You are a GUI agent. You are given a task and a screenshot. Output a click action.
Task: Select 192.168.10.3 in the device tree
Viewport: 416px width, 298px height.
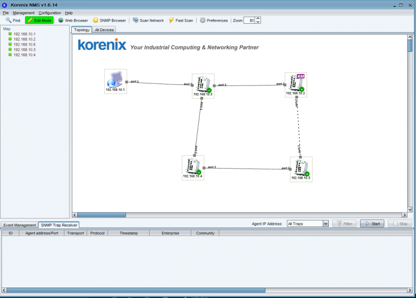(24, 49)
